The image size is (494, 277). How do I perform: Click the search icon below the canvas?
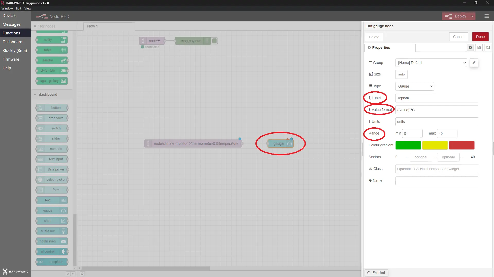82,274
